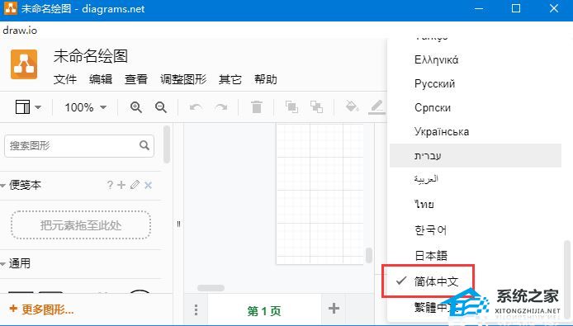Click the undo arrow icon

(197, 107)
